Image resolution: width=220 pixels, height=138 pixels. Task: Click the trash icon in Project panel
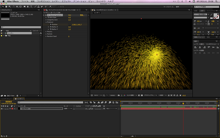18,95
